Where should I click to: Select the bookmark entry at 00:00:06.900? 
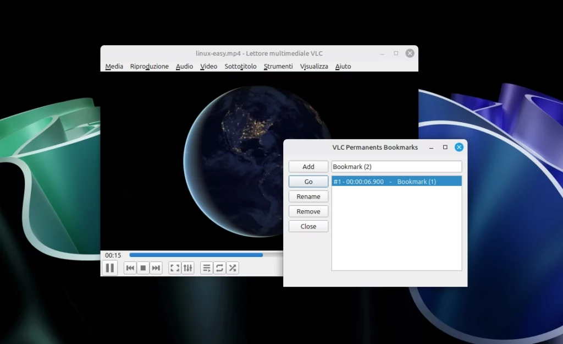[x=396, y=181]
